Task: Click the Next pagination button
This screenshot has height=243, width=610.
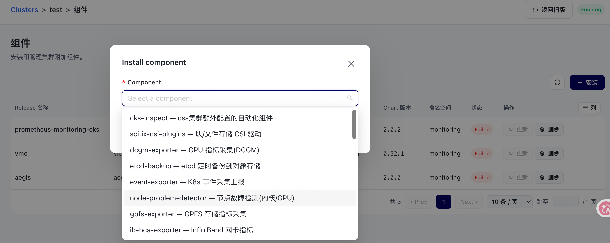Action: (x=469, y=202)
